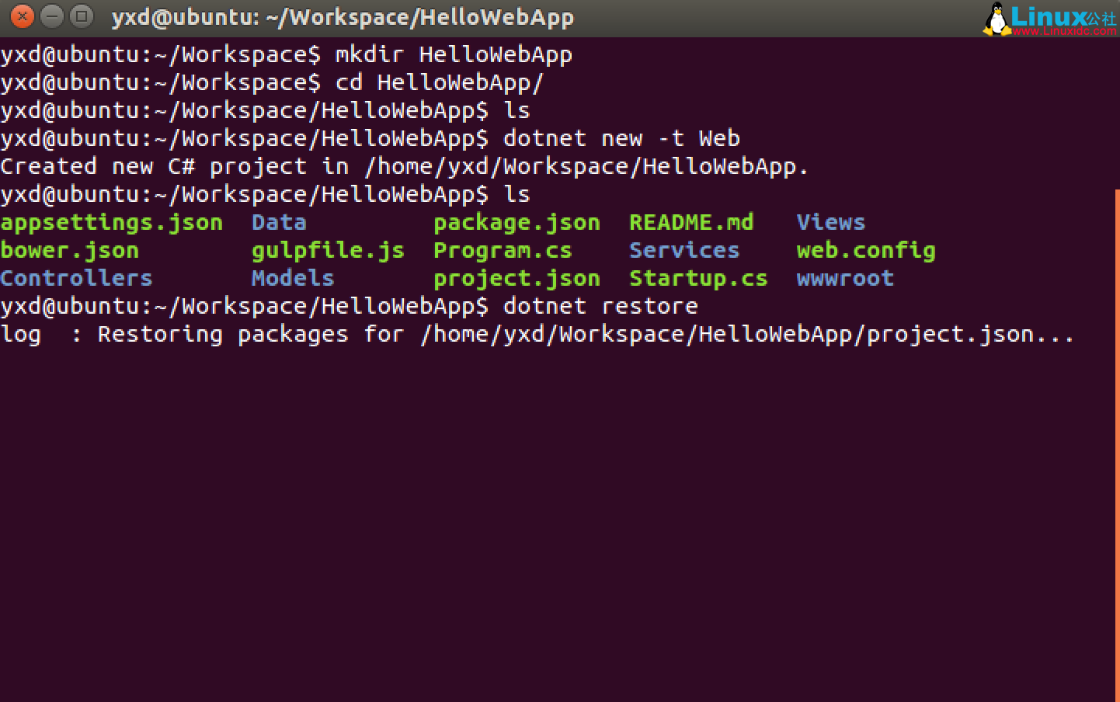Select the web.config entry
This screenshot has width=1120, height=702.
click(866, 250)
